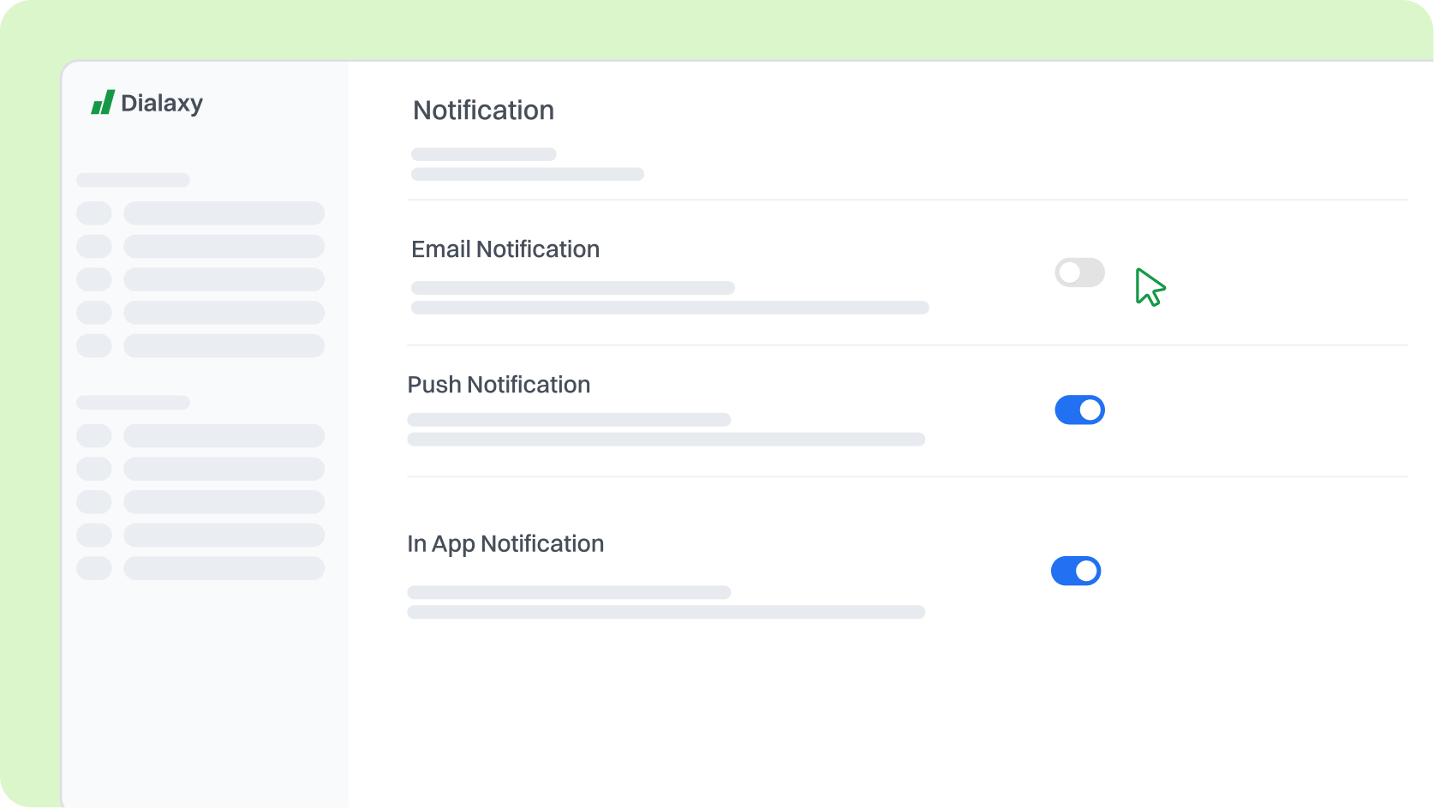This screenshot has width=1434, height=808.
Task: Turn off the In App Notification switch
Action: (1075, 571)
